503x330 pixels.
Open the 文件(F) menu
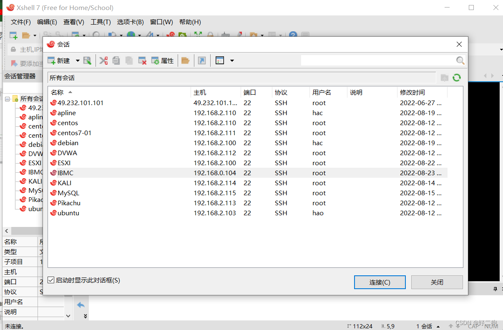pos(21,22)
